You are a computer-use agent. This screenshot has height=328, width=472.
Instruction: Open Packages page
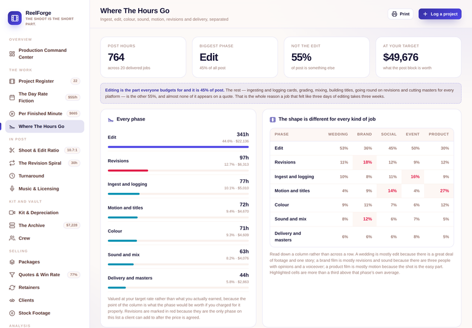click(x=45, y=262)
